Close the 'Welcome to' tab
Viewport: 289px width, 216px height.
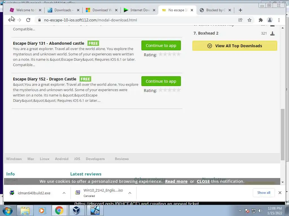[40, 10]
